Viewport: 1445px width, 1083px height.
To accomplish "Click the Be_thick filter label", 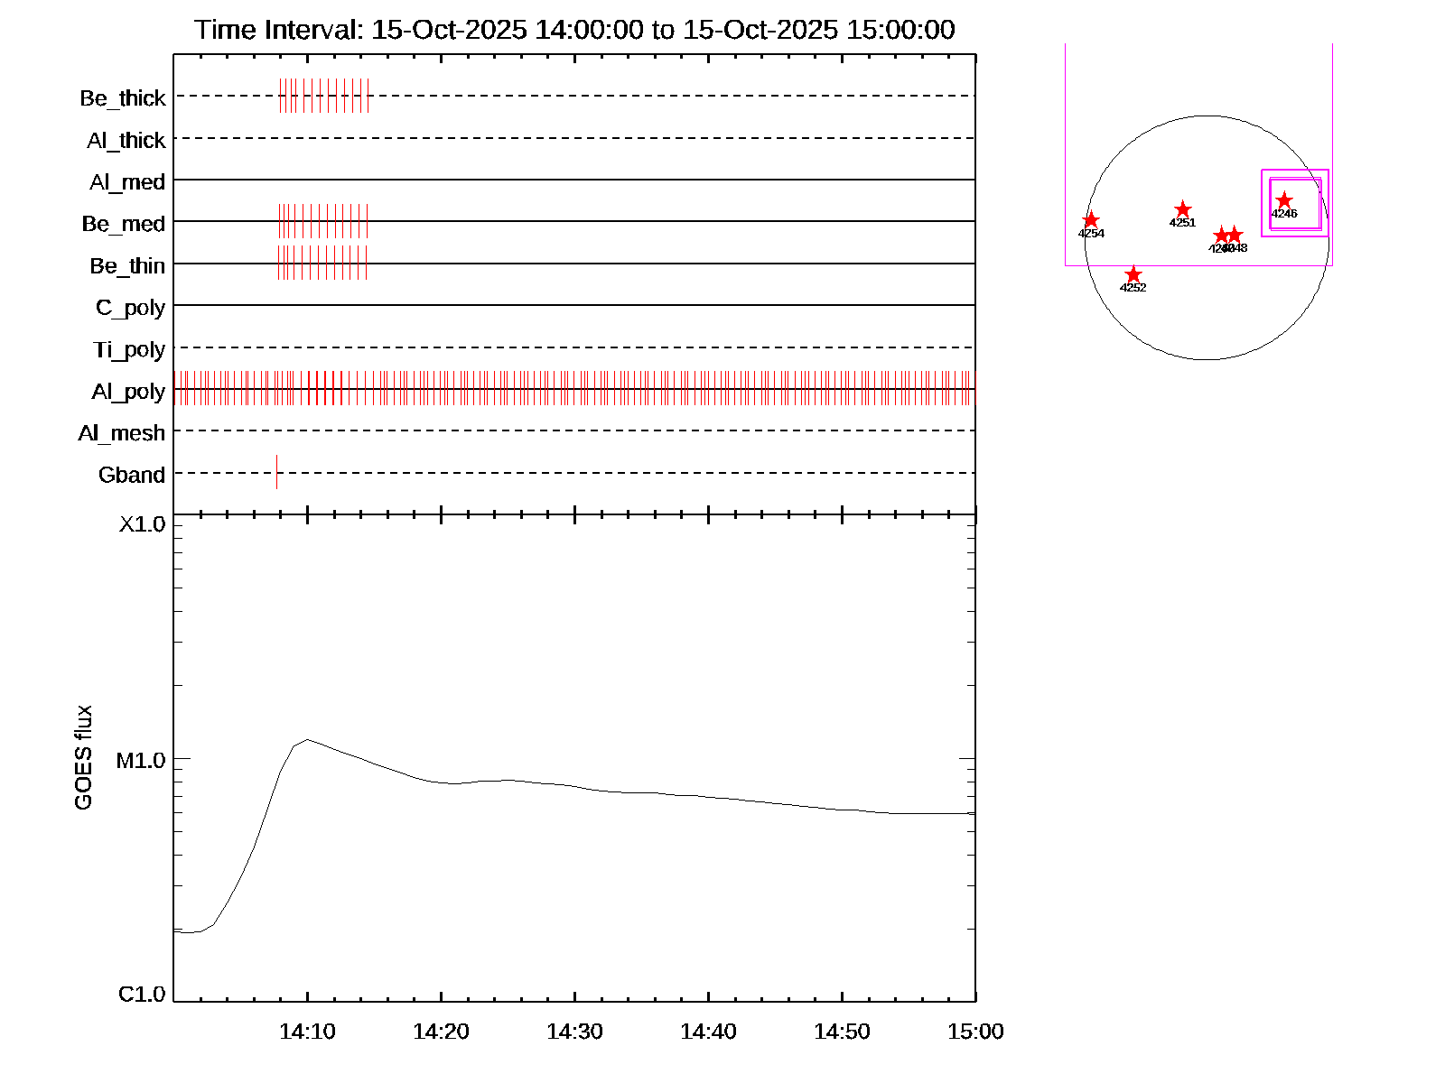I will (x=123, y=98).
